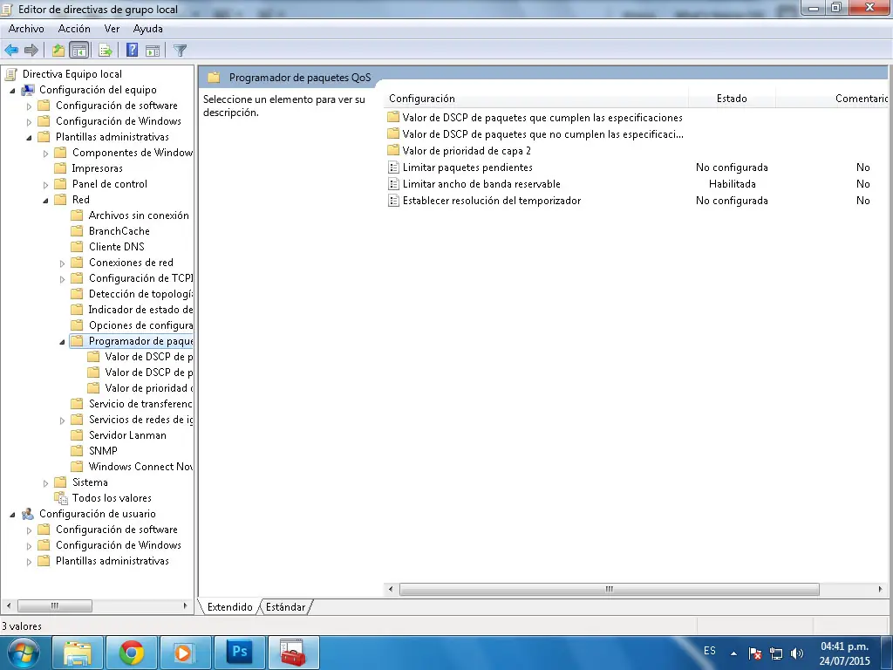893x670 pixels.
Task: Click the 'Establecer resolución del temporizador' policy icon
Action: pos(393,200)
